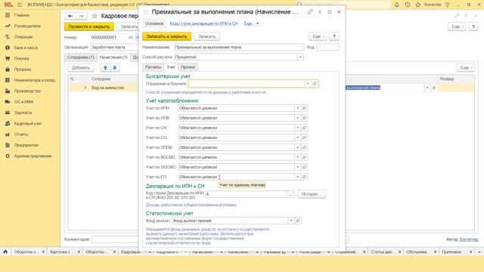
Task: Open the Кадровый учет section
Action: (28, 123)
